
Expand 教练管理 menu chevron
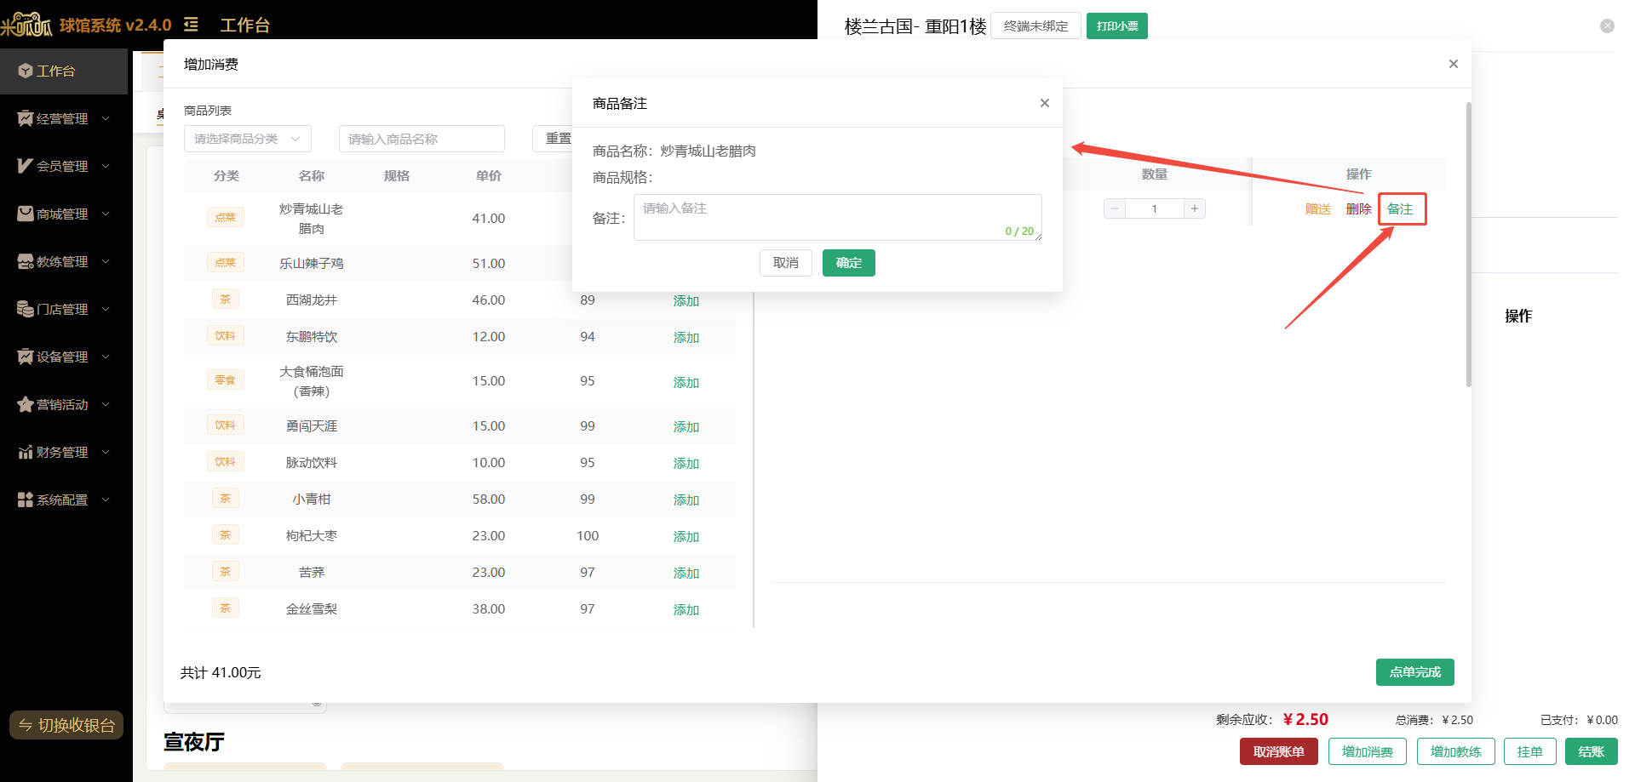(x=106, y=261)
